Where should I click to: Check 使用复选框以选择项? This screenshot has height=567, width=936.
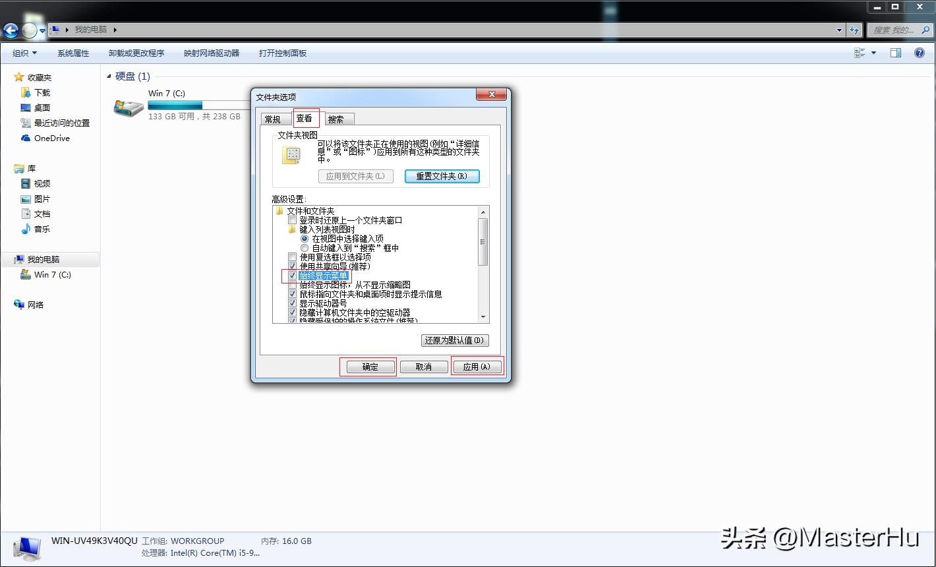click(x=293, y=256)
